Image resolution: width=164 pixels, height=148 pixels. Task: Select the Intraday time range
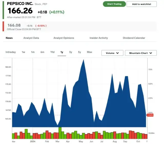click(x=11, y=52)
